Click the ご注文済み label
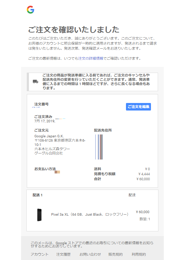 tap(43, 117)
